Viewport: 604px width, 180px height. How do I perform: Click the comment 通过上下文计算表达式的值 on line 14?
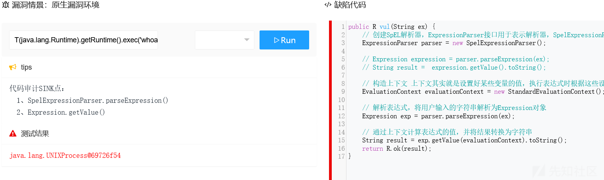tap(447, 132)
